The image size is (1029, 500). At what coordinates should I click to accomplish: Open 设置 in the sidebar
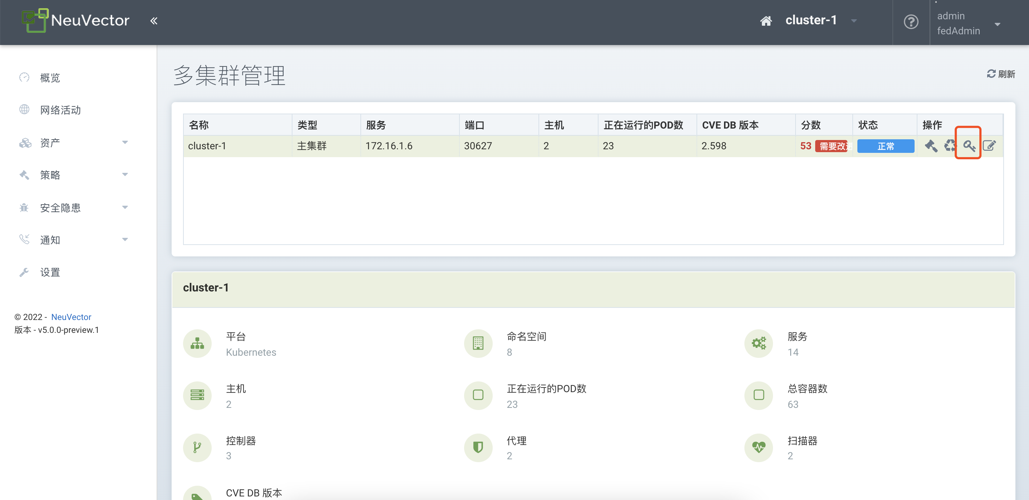[50, 272]
